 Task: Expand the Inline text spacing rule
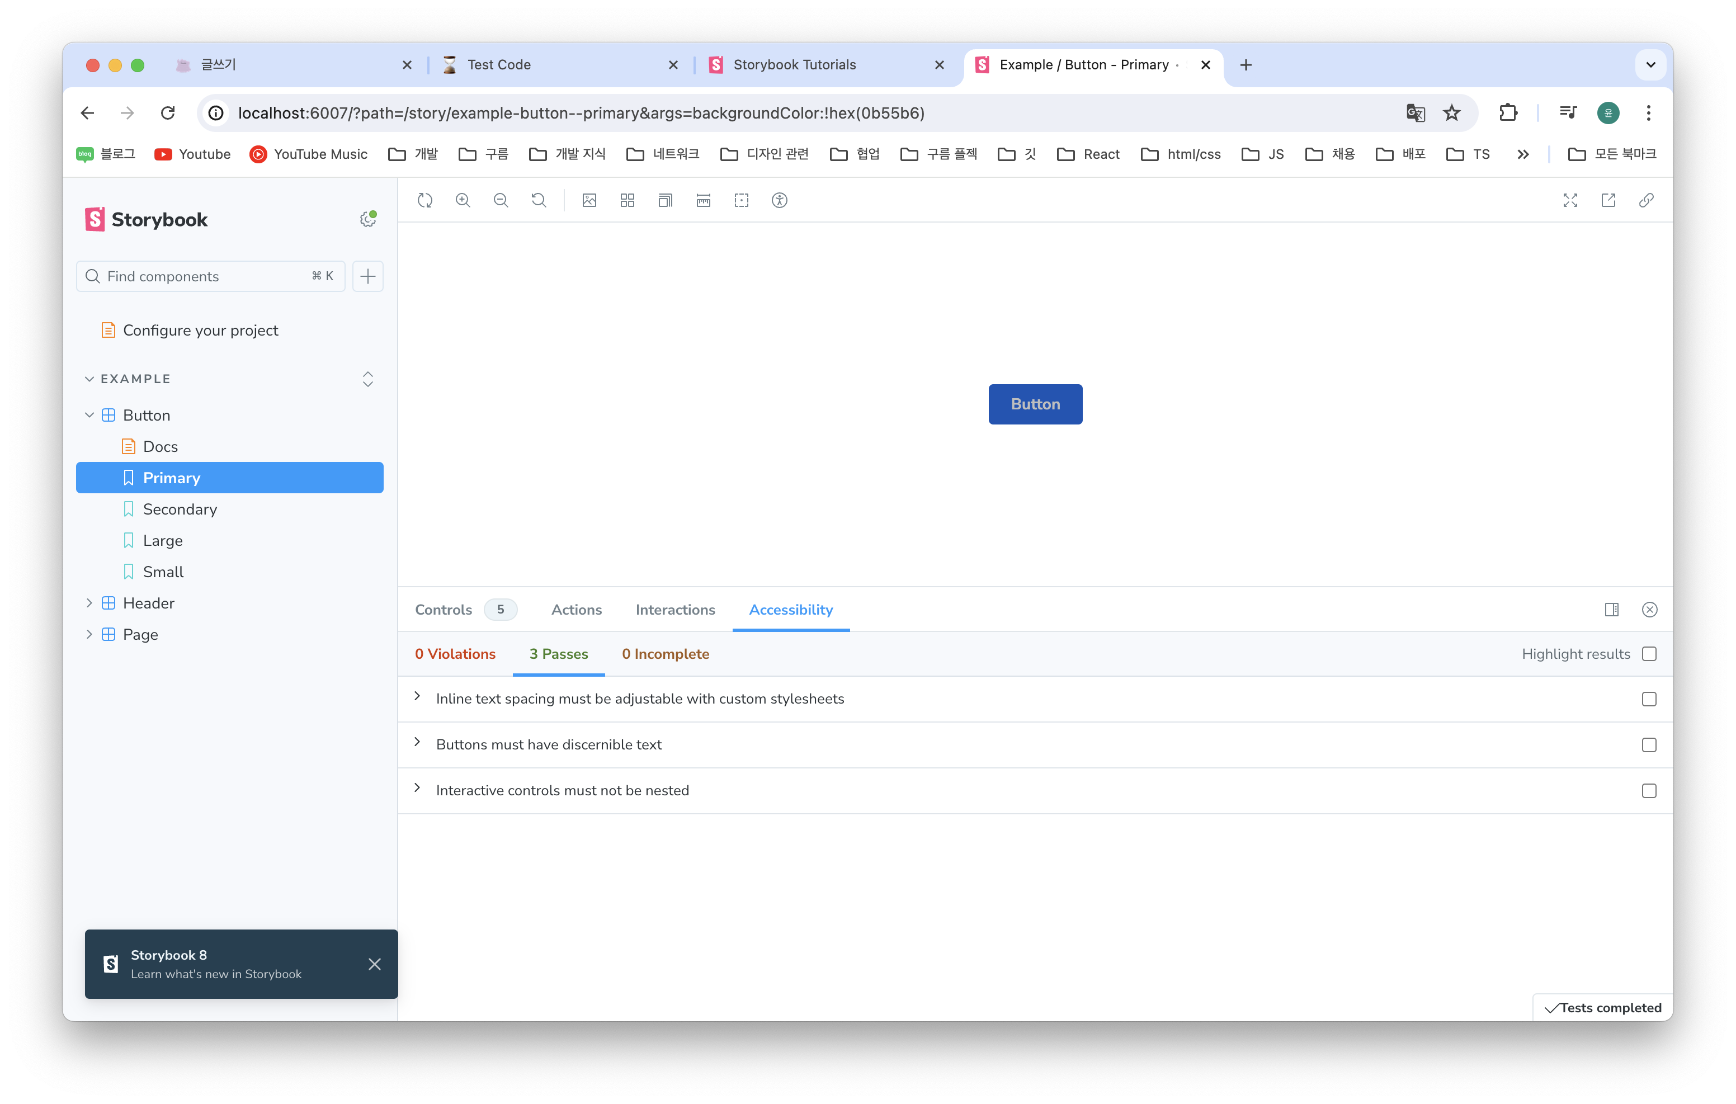[x=417, y=697]
